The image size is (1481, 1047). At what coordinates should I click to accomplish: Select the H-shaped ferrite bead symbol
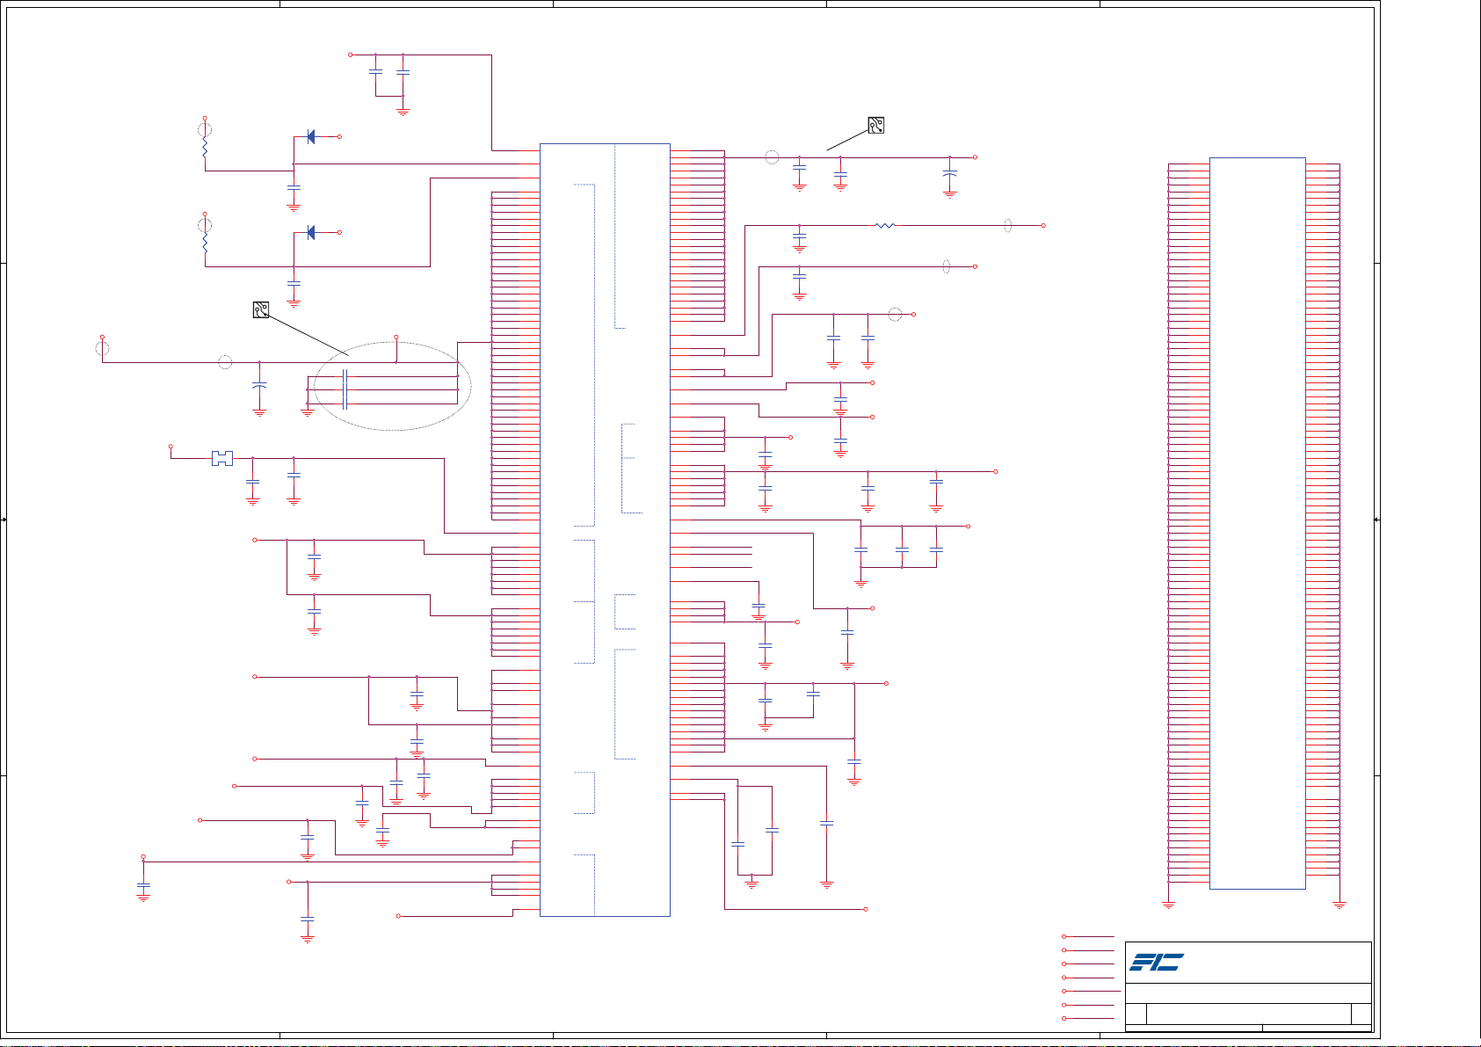click(x=222, y=458)
